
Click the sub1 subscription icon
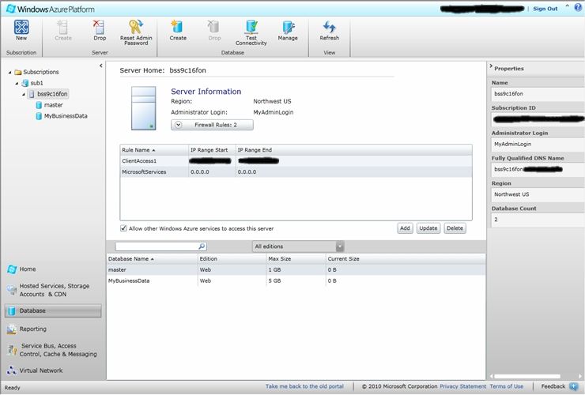click(25, 83)
